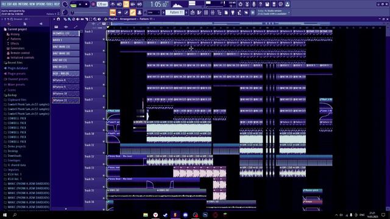
Task: Click previous pattern arrow beside Pattern 11
Action: coord(163,12)
